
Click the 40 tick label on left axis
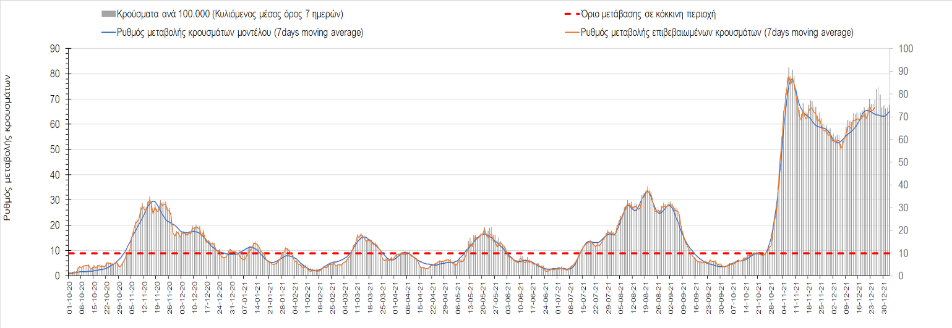pyautogui.click(x=56, y=175)
